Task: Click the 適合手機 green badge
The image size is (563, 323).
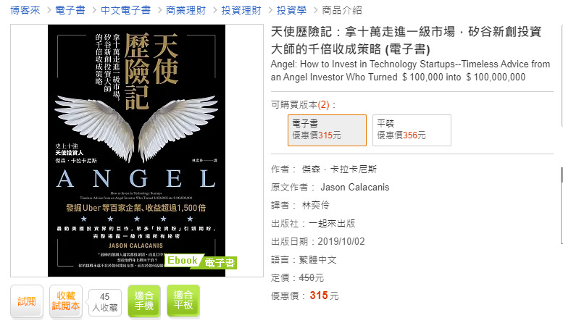Action: pyautogui.click(x=144, y=301)
